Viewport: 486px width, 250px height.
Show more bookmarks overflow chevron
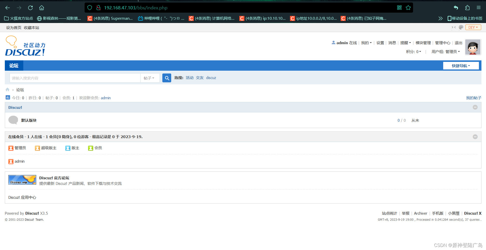(x=440, y=18)
